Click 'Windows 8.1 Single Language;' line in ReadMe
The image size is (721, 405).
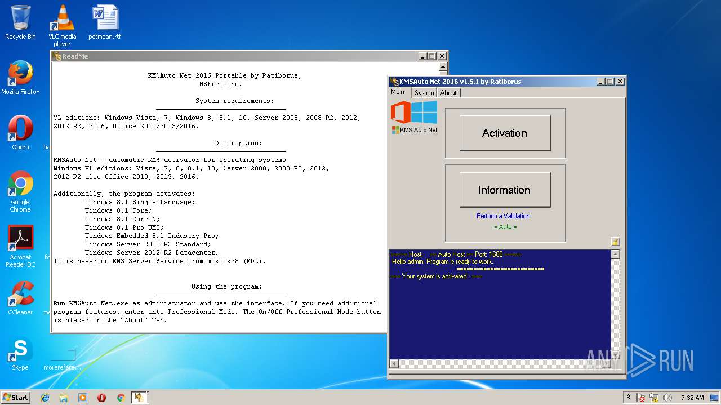click(140, 202)
